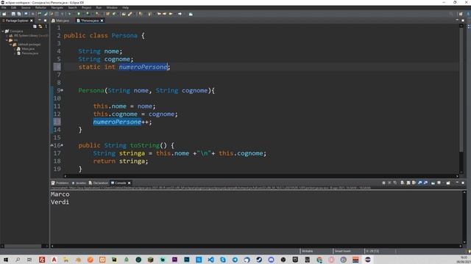Open the Search menu
The width and height of the screenshot is (471, 264).
pyautogui.click(x=72, y=7)
